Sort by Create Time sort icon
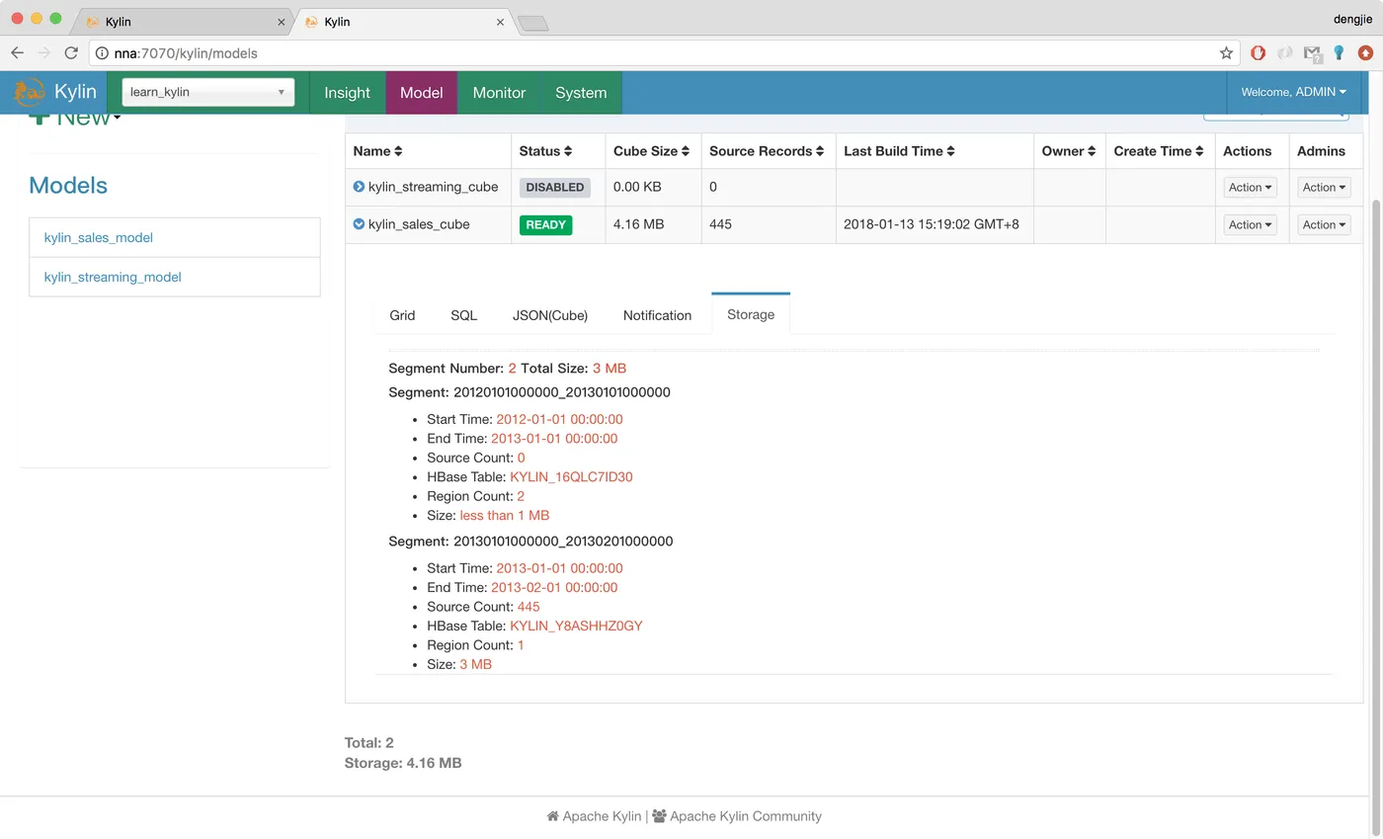The height and width of the screenshot is (839, 1383). (x=1199, y=151)
